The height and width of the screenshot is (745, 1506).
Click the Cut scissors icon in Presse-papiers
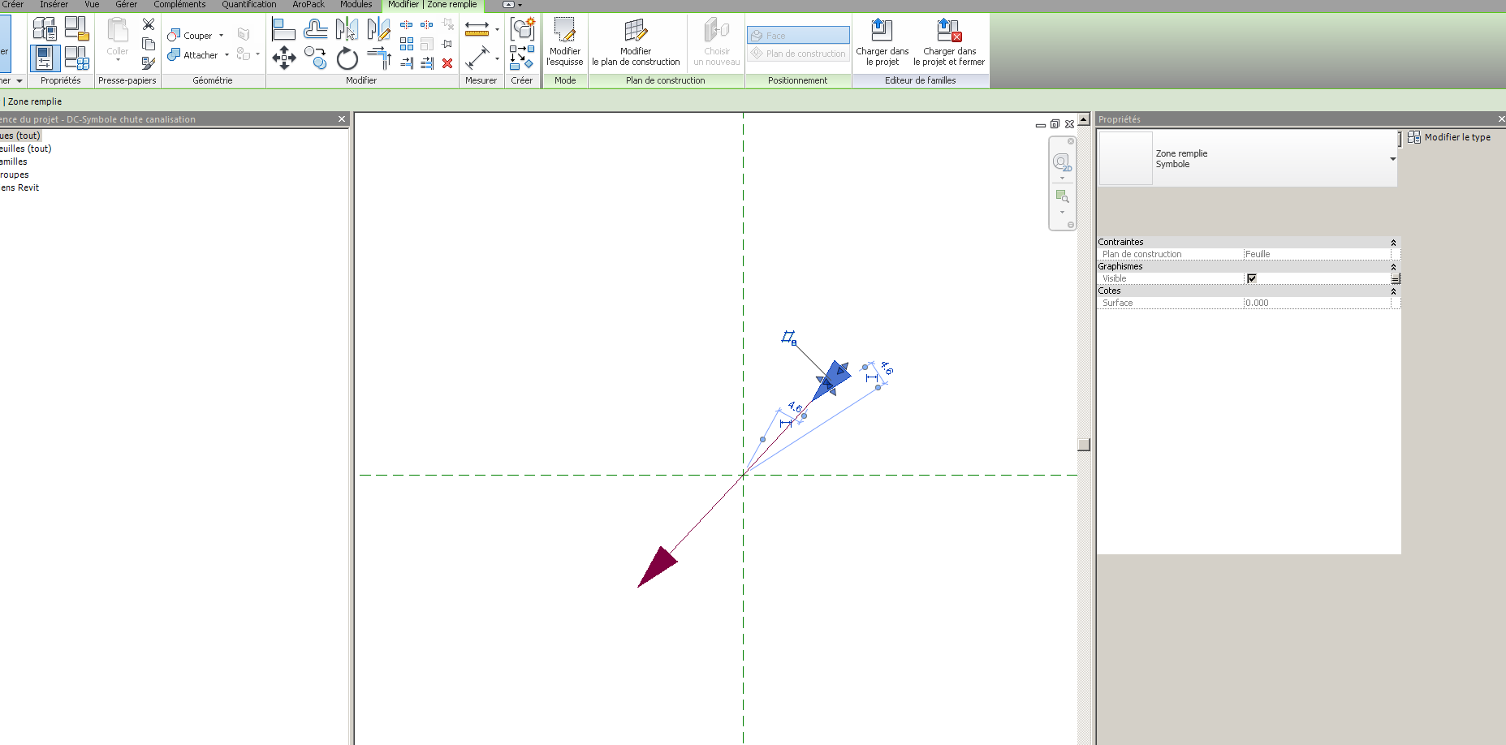point(149,24)
